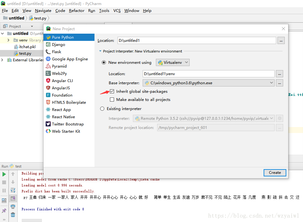The width and height of the screenshot is (303, 222).
Task: Open Navigate menu
Action: coord(43,11)
